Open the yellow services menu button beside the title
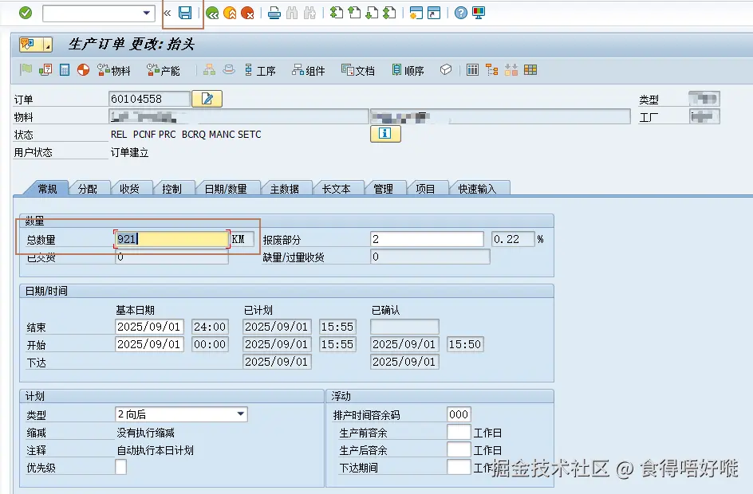 [x=36, y=45]
